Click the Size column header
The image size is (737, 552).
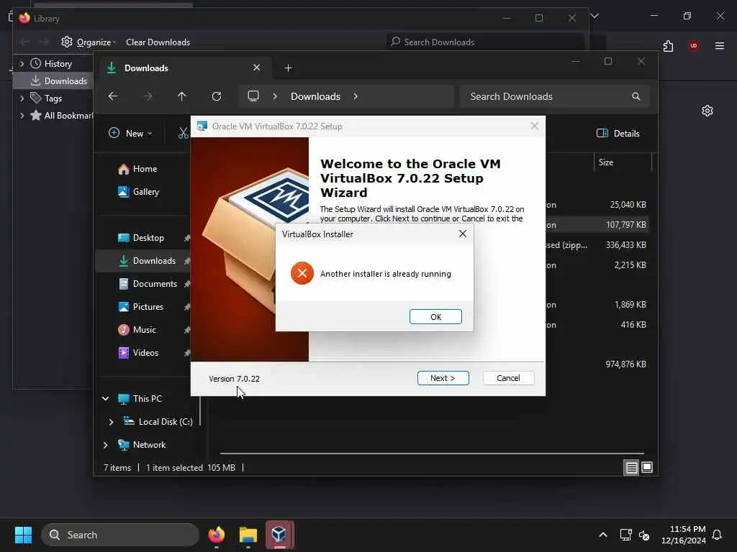click(623, 162)
